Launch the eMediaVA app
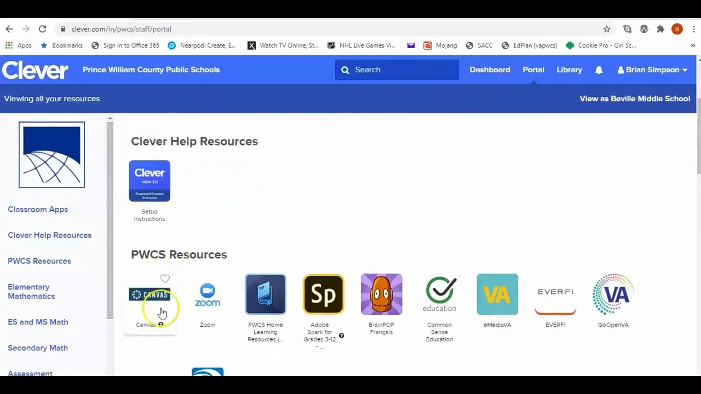 click(x=497, y=294)
